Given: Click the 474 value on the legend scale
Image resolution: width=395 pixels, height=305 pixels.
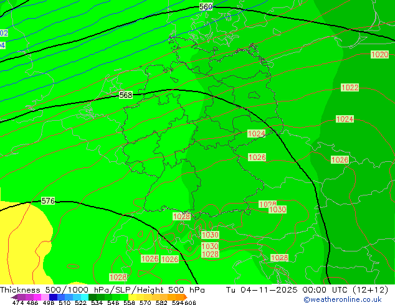Looking at the screenshot, I should click(18, 303).
